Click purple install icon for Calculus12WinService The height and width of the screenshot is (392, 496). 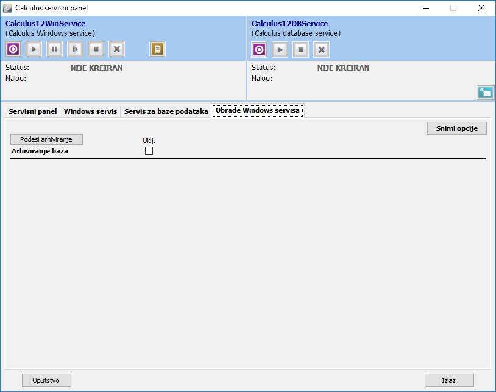(x=13, y=49)
